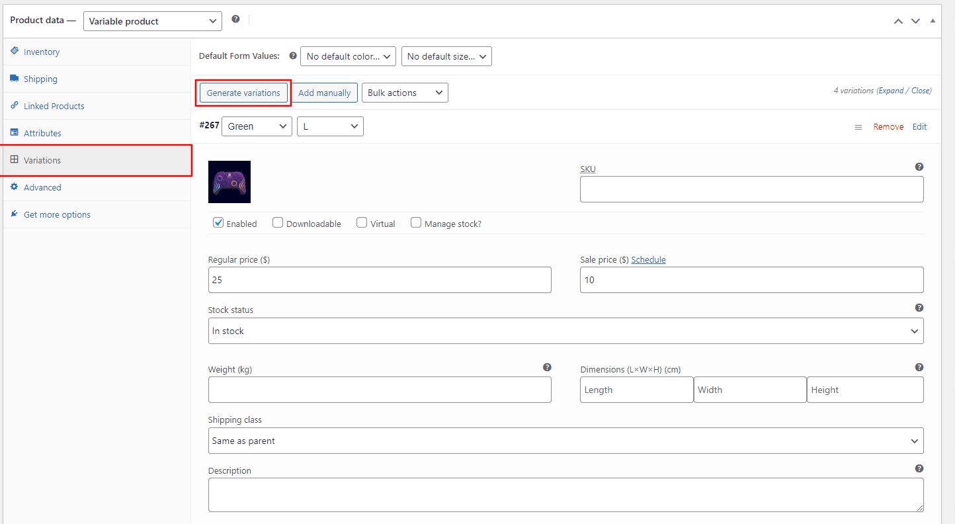Viewport: 955px width, 524px height.
Task: Click the variation image thumbnail
Action: coord(229,182)
